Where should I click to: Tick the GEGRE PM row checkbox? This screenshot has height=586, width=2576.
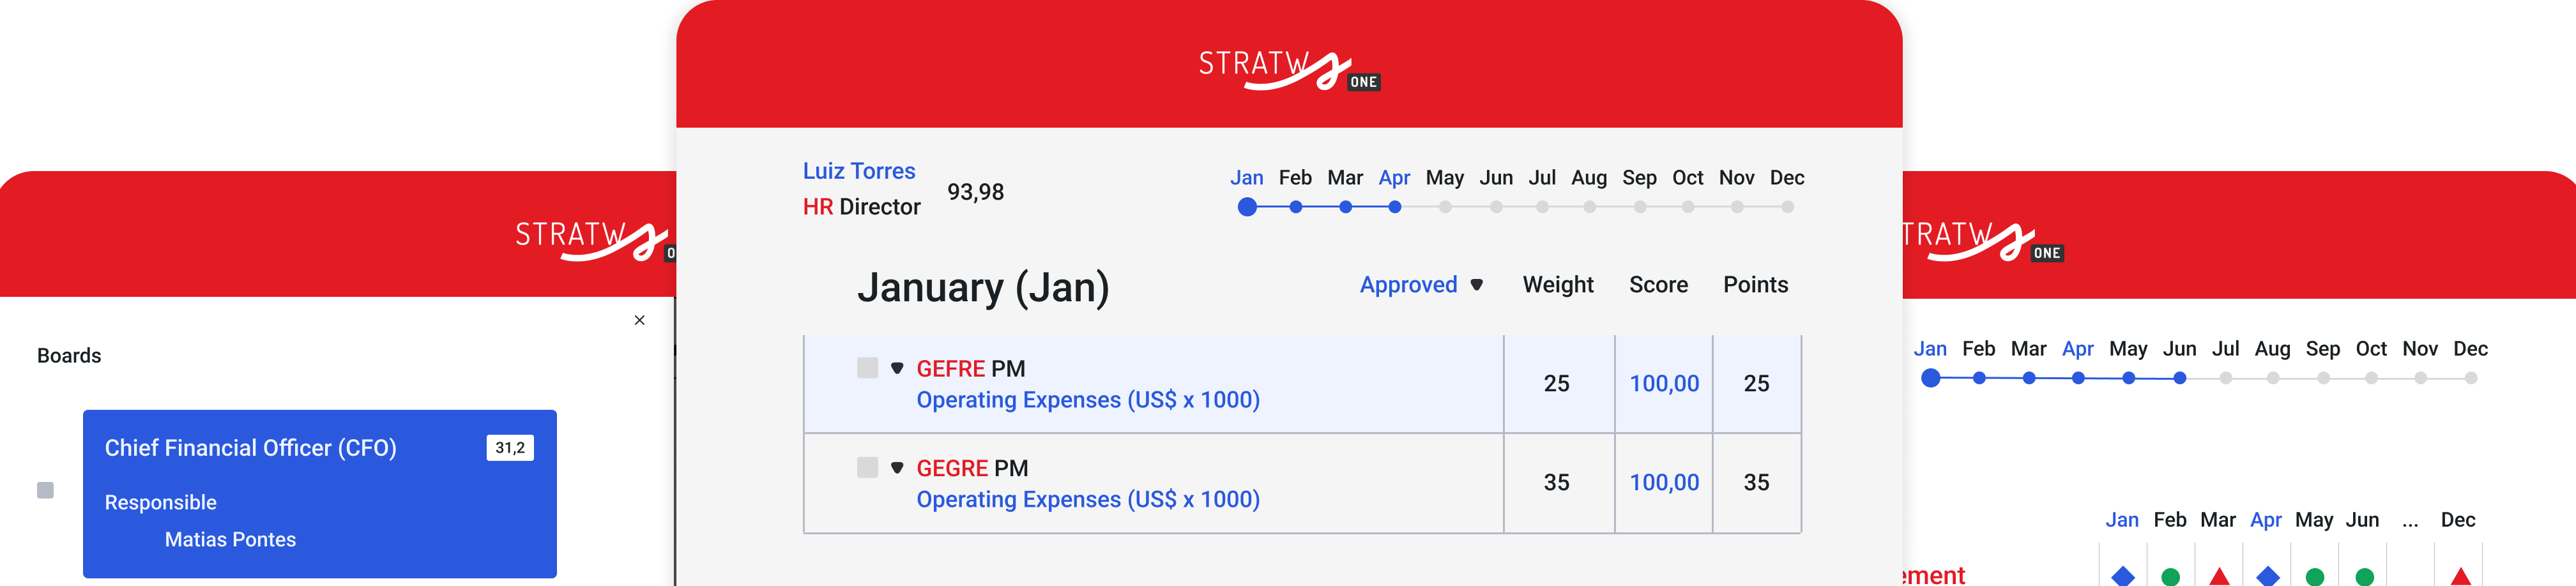[867, 467]
